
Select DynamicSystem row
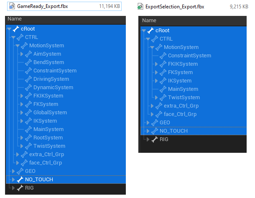pyautogui.click(x=66, y=87)
